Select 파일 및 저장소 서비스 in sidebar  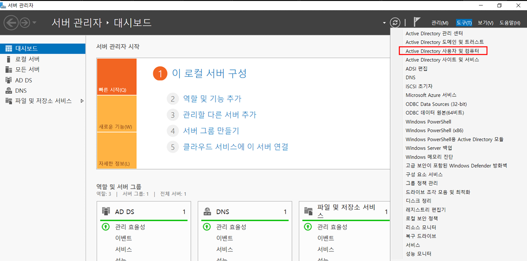(x=43, y=101)
